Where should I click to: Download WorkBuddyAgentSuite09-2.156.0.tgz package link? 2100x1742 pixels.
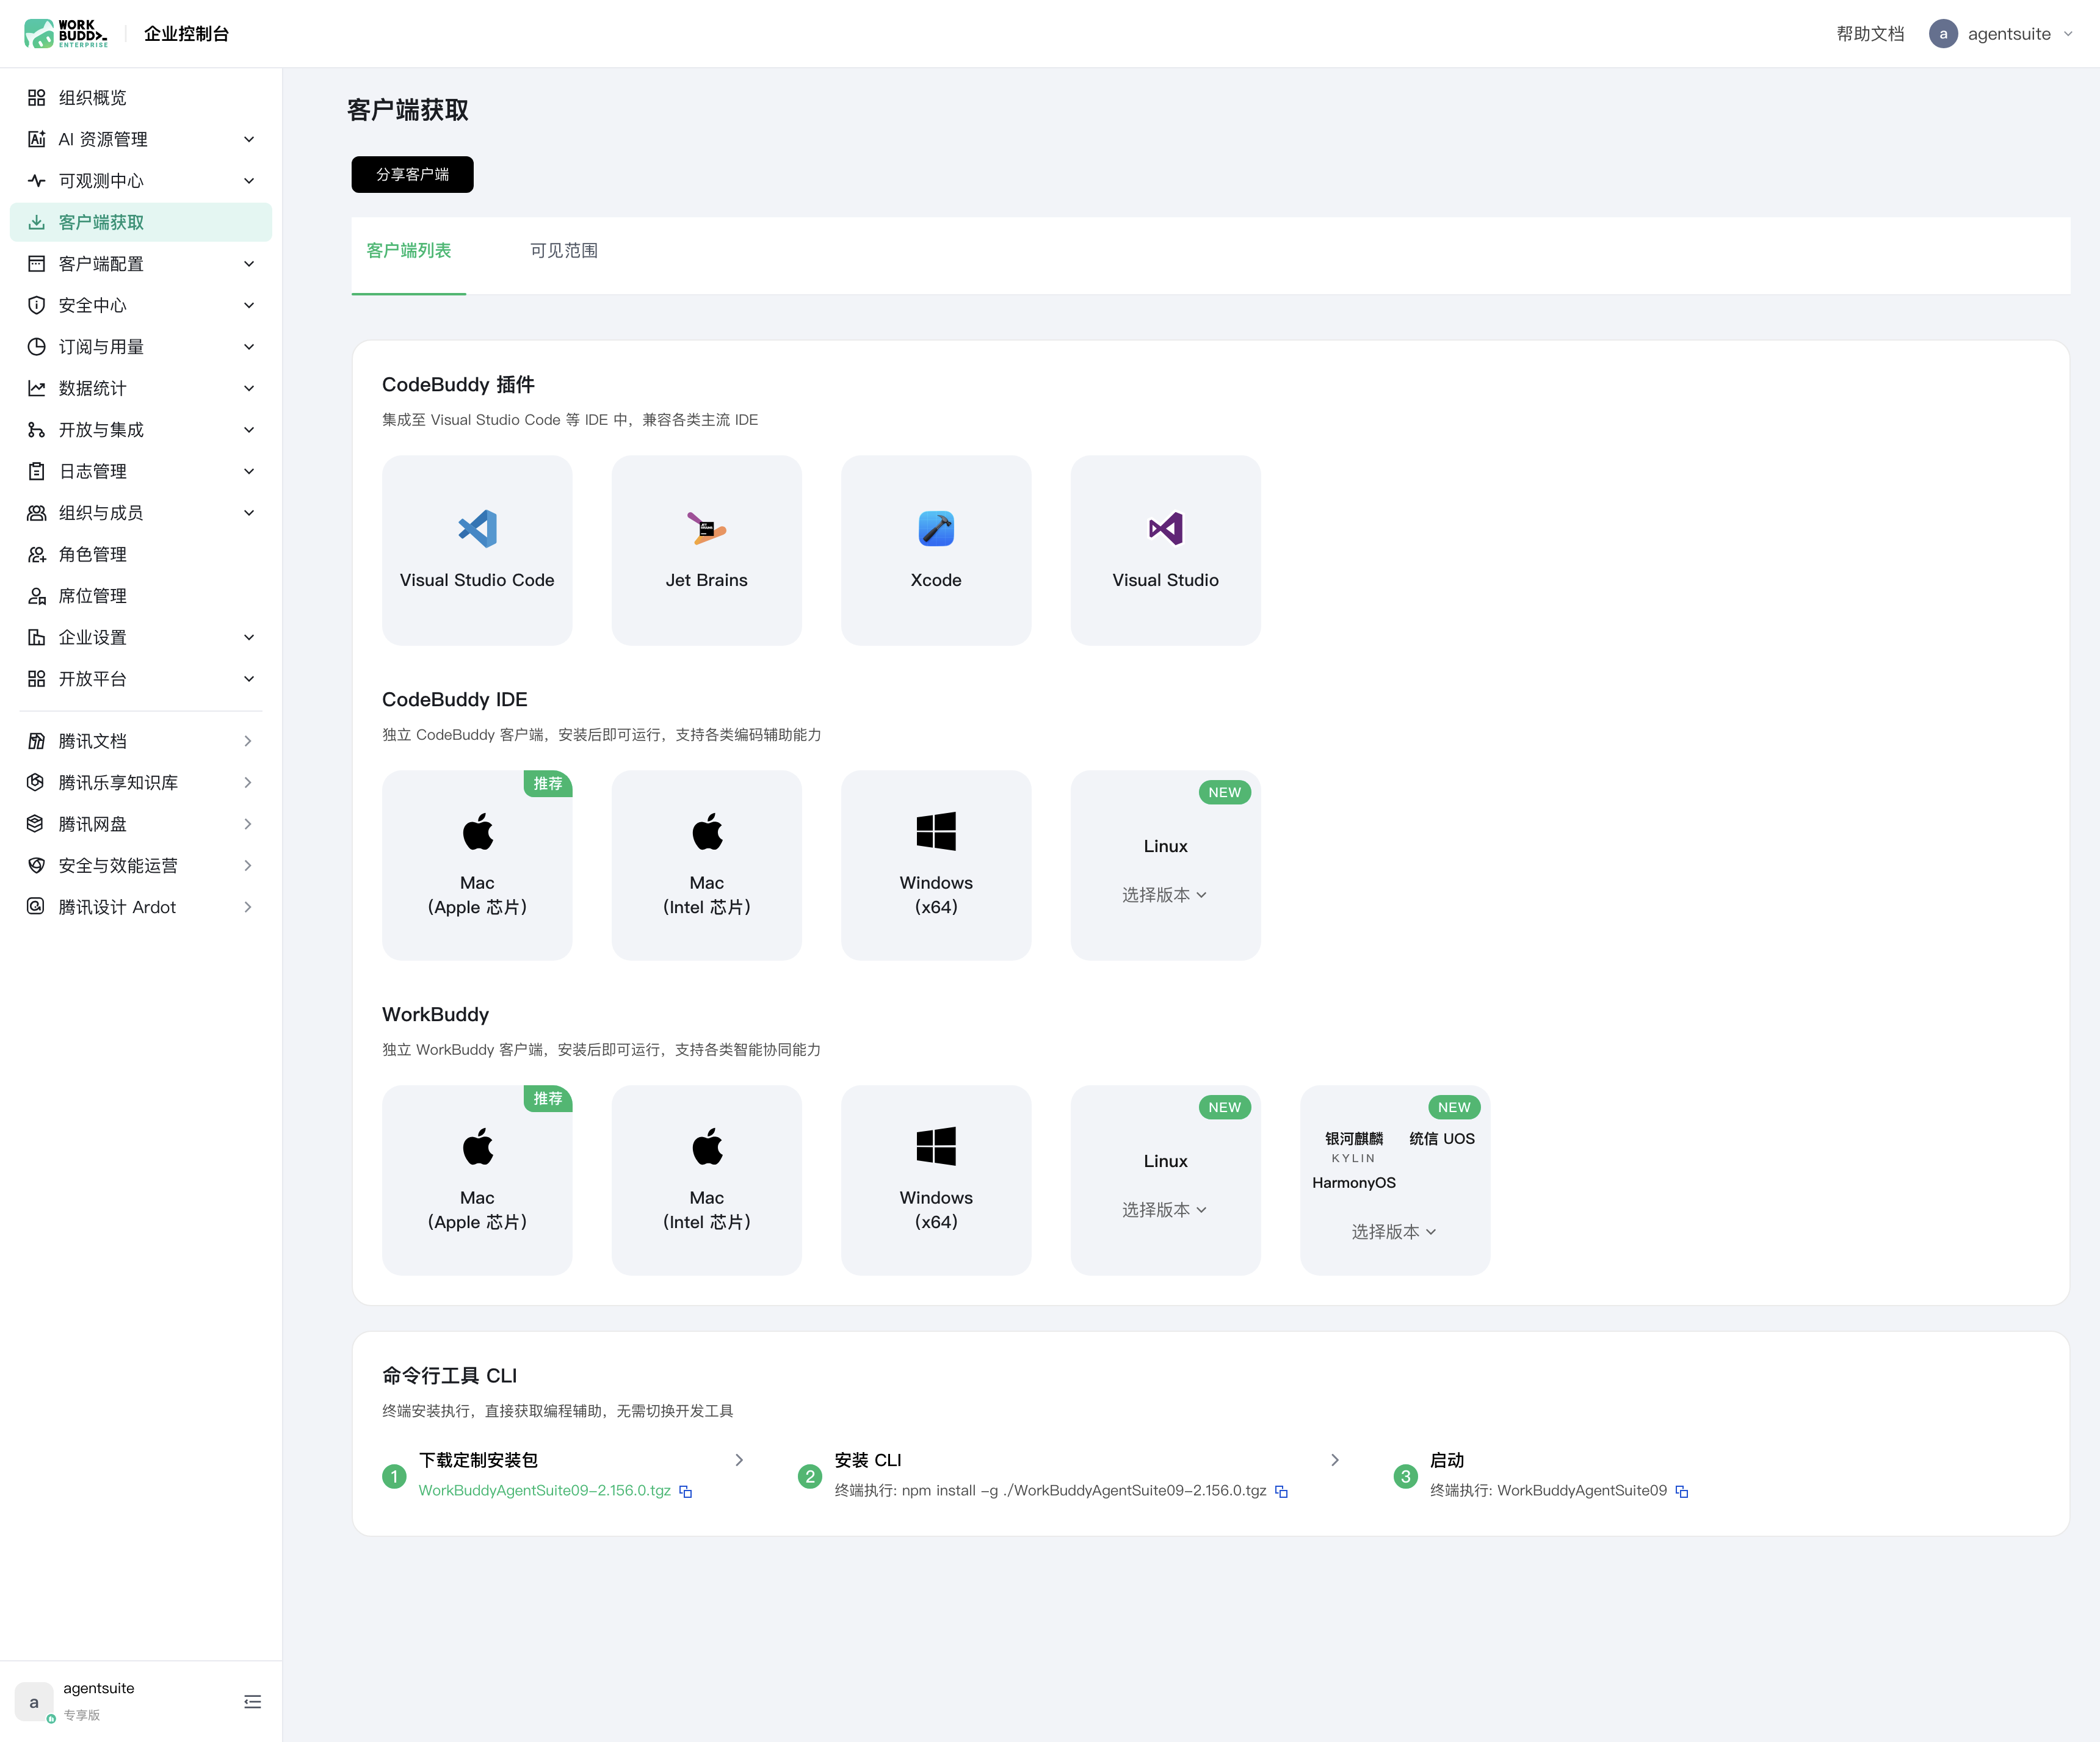point(544,1490)
